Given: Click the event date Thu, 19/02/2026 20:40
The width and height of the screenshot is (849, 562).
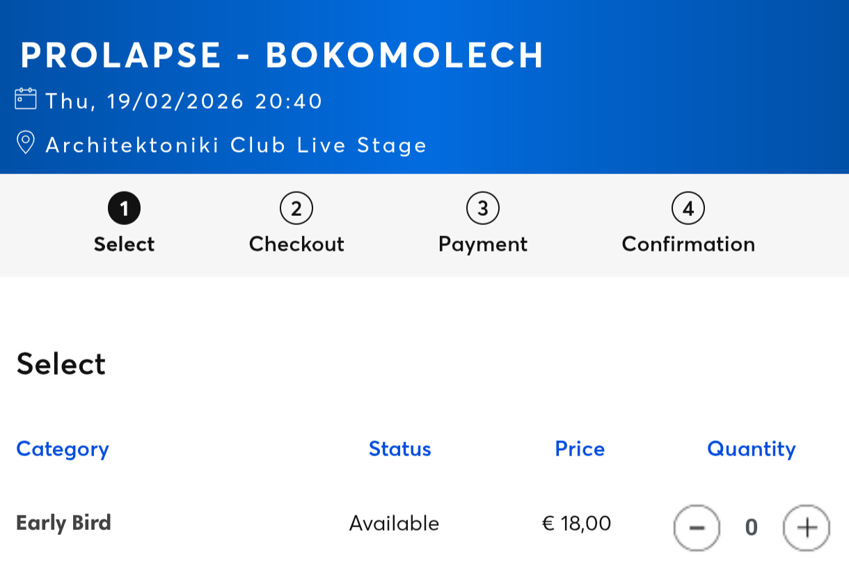Looking at the screenshot, I should click(x=184, y=102).
